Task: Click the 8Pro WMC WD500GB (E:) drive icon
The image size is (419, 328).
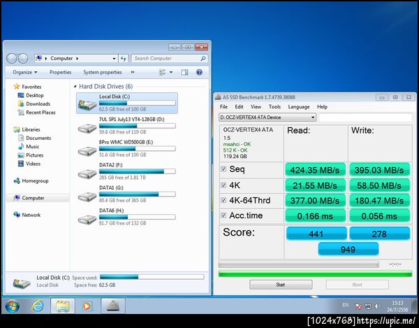Action: pos(87,151)
